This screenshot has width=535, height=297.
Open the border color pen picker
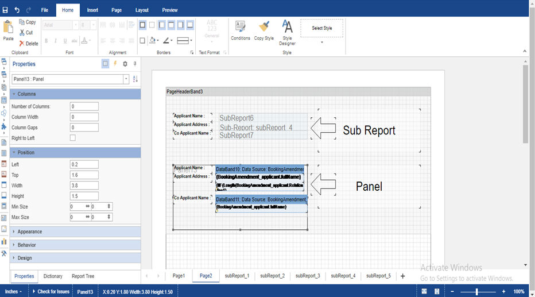click(168, 41)
